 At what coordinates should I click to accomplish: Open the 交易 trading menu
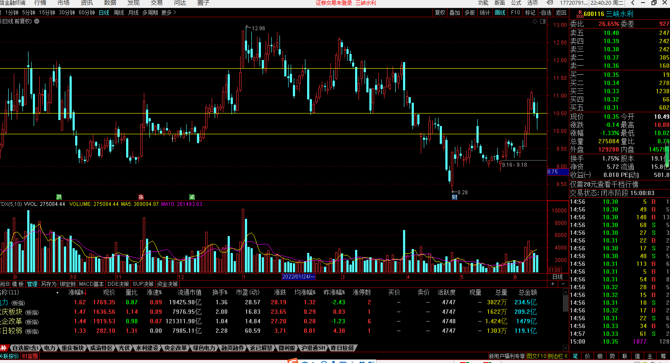[x=156, y=3]
